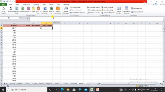Click the fx button beside formula bar
The width and height of the screenshot is (165, 92).
[28, 18]
